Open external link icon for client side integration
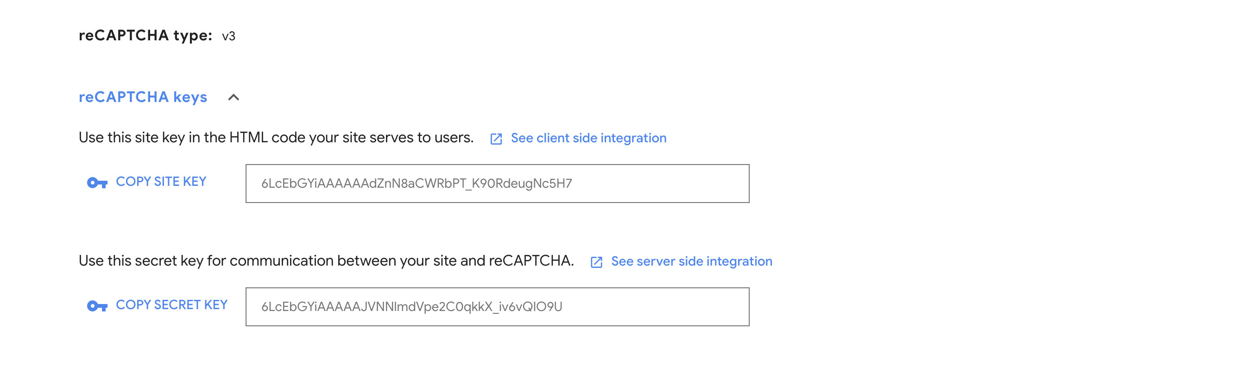This screenshot has height=368, width=1251. 496,139
